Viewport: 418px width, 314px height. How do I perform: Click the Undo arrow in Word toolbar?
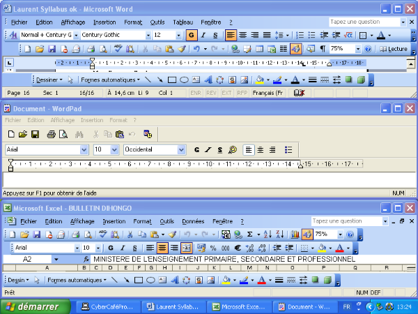[x=196, y=49]
